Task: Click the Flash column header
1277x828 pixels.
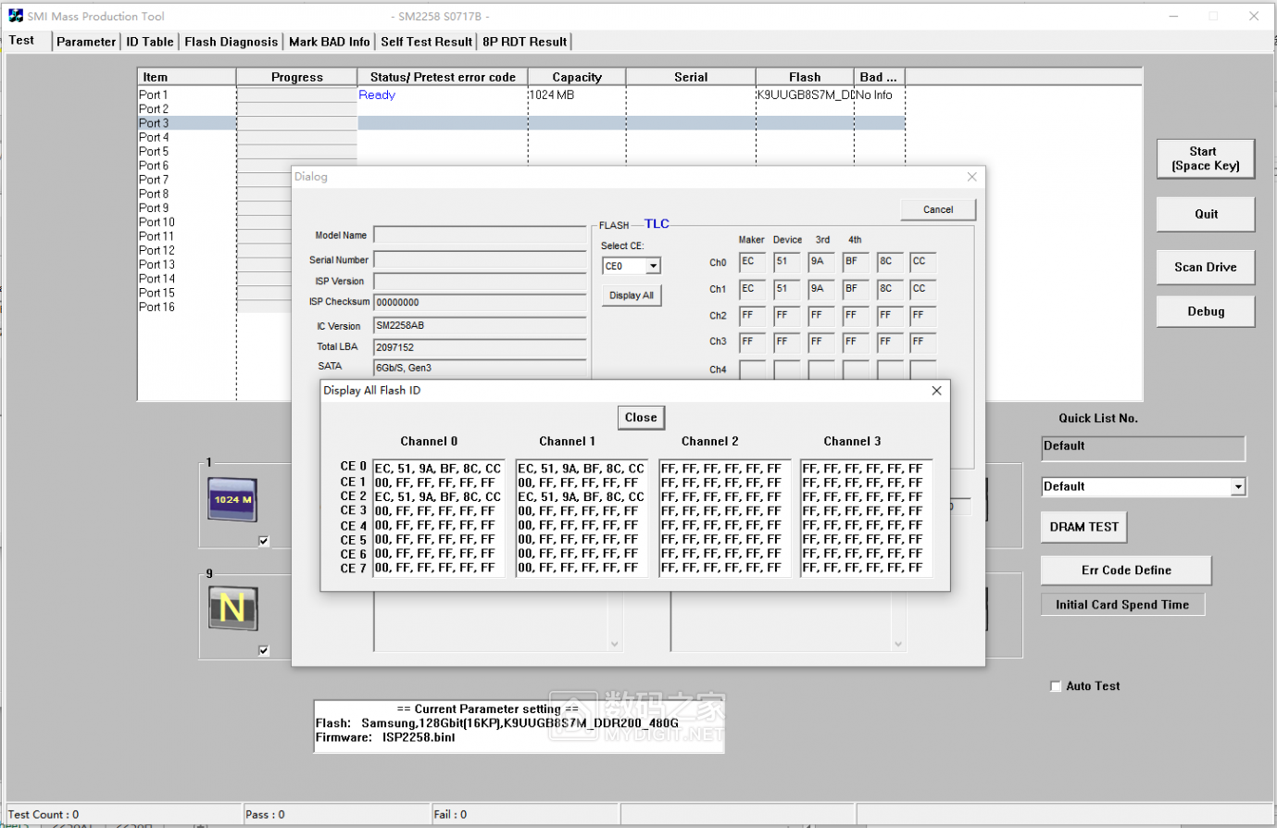Action: pyautogui.click(x=805, y=77)
